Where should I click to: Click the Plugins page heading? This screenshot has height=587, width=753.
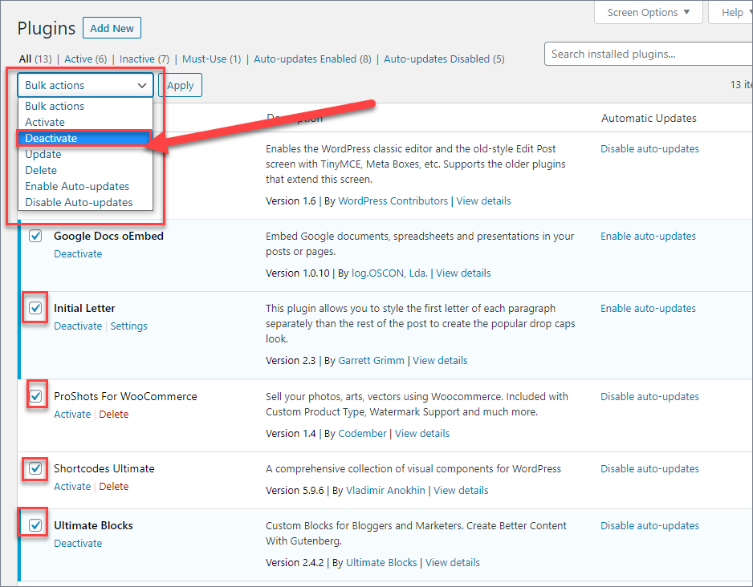(46, 28)
